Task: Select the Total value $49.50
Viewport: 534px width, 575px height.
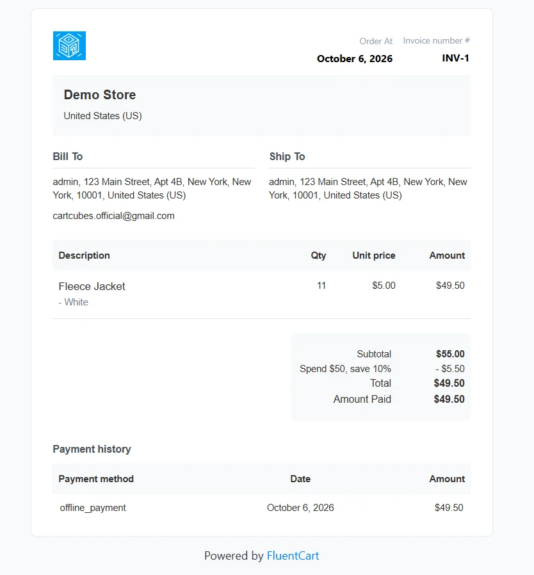Action: click(449, 383)
